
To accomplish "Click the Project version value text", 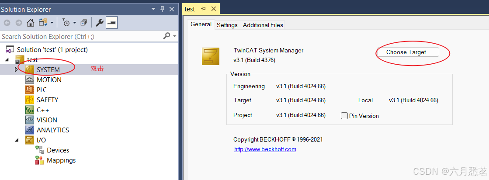I will point(301,115).
